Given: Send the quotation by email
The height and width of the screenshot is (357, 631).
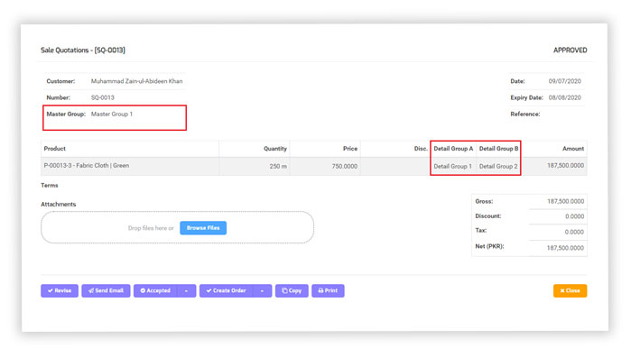Looking at the screenshot, I should [x=106, y=290].
